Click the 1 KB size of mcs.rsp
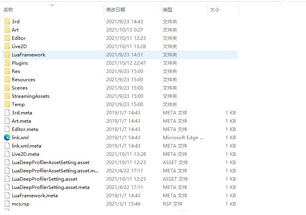306x215 pixels. [x=230, y=204]
